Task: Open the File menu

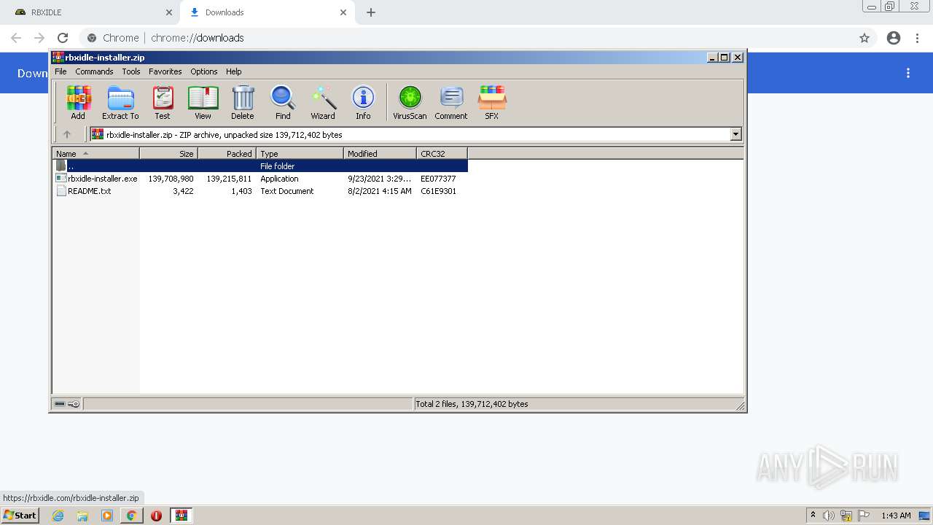Action: point(60,71)
